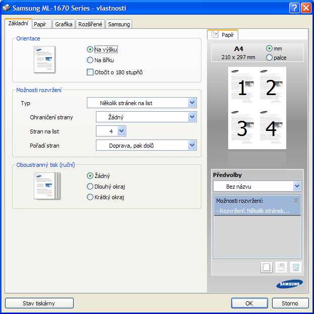Viewport: 314px width, 314px height.
Task: Click the 210 x 297 mm dimensions text
Action: click(x=238, y=57)
